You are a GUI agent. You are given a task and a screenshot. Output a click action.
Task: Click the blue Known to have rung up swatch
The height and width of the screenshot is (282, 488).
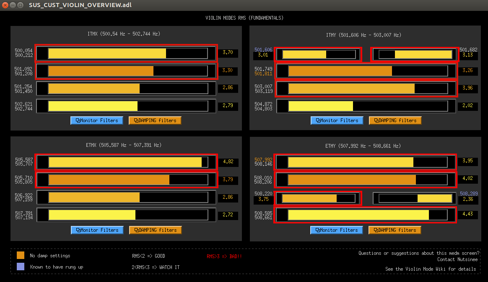20,267
